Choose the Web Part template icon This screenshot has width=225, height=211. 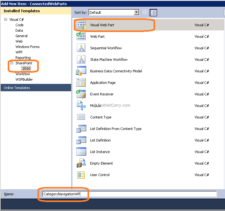click(81, 36)
